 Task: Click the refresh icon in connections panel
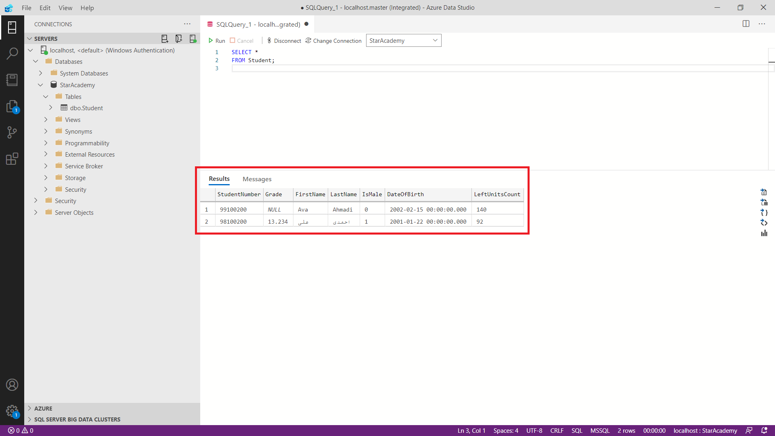[193, 38]
